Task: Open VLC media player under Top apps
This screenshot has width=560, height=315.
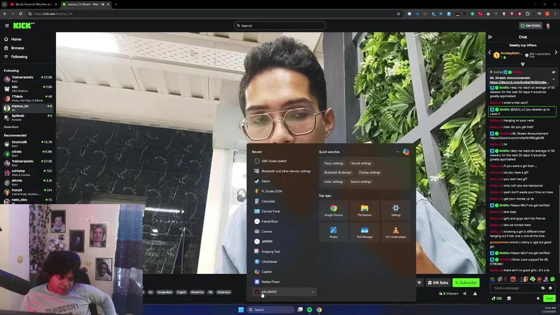Action: click(x=395, y=232)
